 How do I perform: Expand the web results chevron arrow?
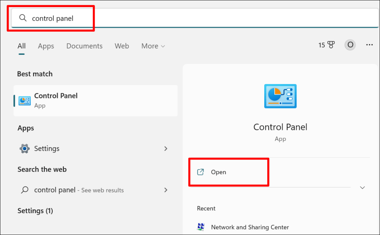tap(166, 190)
